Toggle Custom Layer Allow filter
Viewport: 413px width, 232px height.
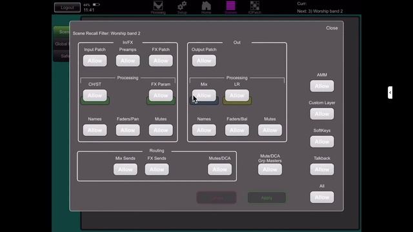tap(322, 114)
